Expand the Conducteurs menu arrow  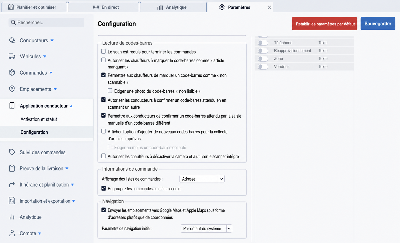point(52,40)
